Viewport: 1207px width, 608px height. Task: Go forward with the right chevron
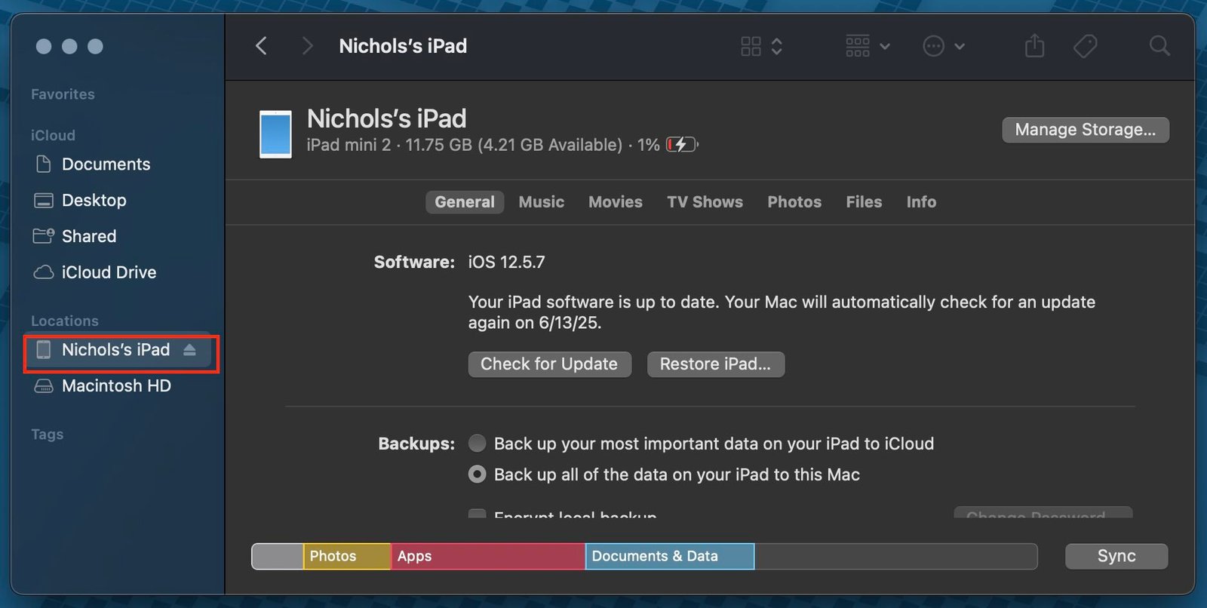(x=306, y=46)
